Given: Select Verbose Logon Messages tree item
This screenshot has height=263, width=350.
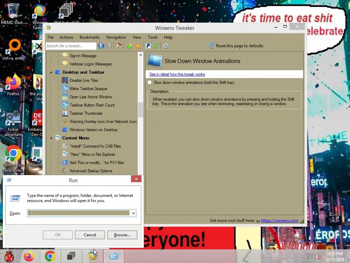Looking at the screenshot, I should pyautogui.click(x=91, y=64).
